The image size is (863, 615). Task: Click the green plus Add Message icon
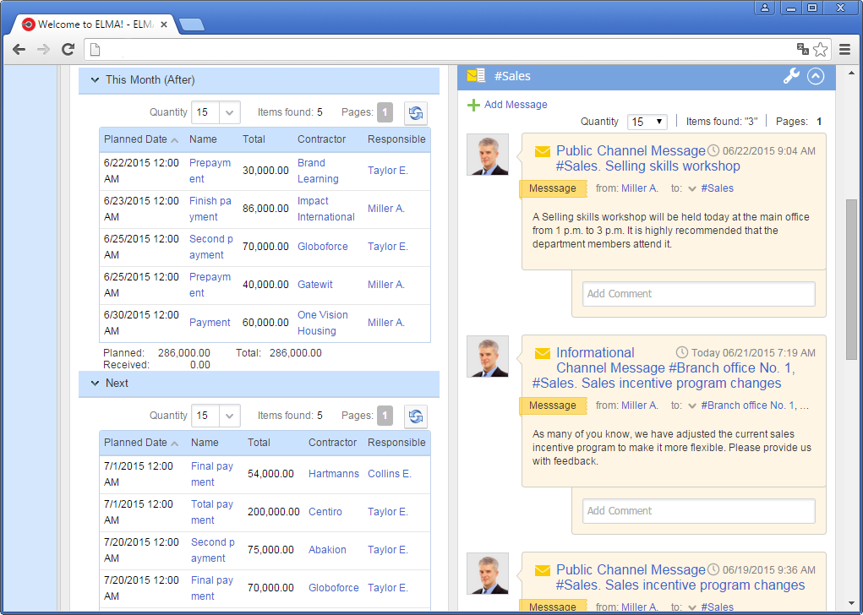point(473,105)
